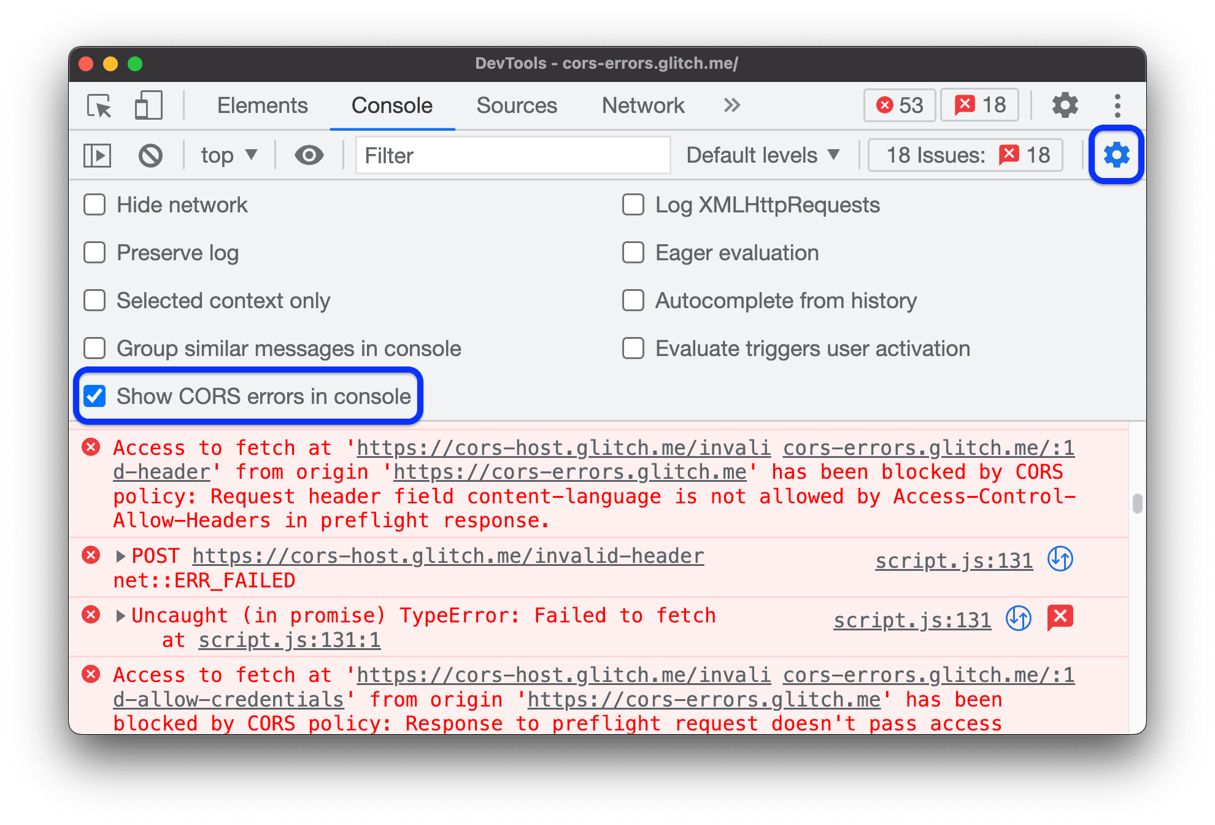The height and width of the screenshot is (825, 1215).
Task: Click the no-entry ban/stop icon
Action: coord(153,153)
